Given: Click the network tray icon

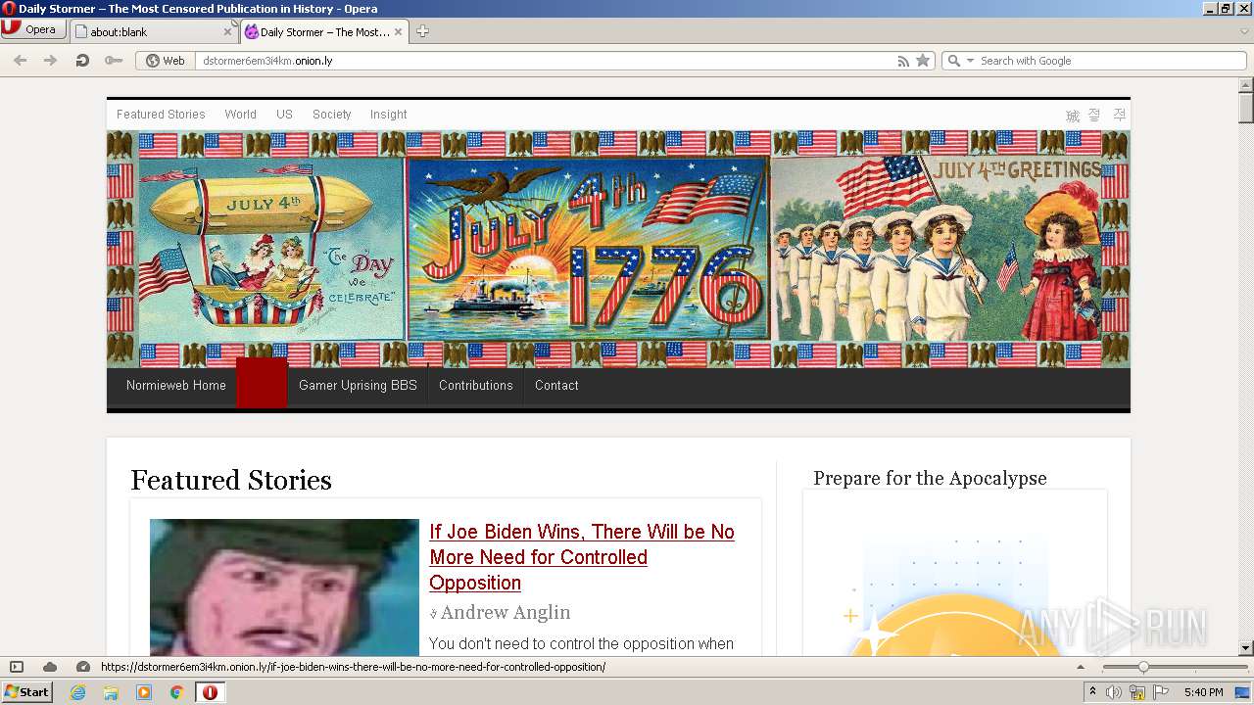Looking at the screenshot, I should 1137,692.
